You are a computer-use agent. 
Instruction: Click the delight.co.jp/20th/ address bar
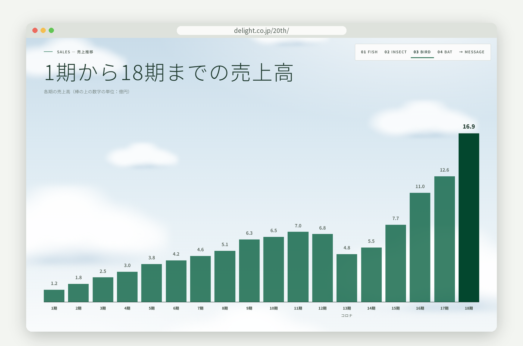click(261, 31)
